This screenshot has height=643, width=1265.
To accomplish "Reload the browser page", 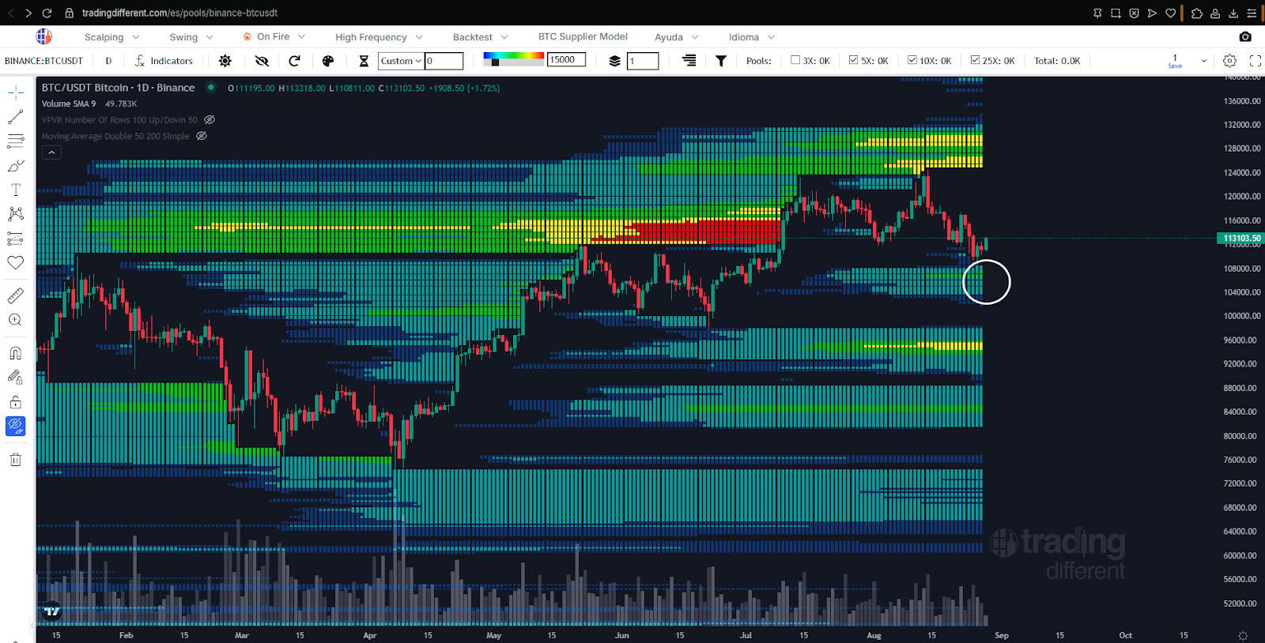I will point(47,13).
